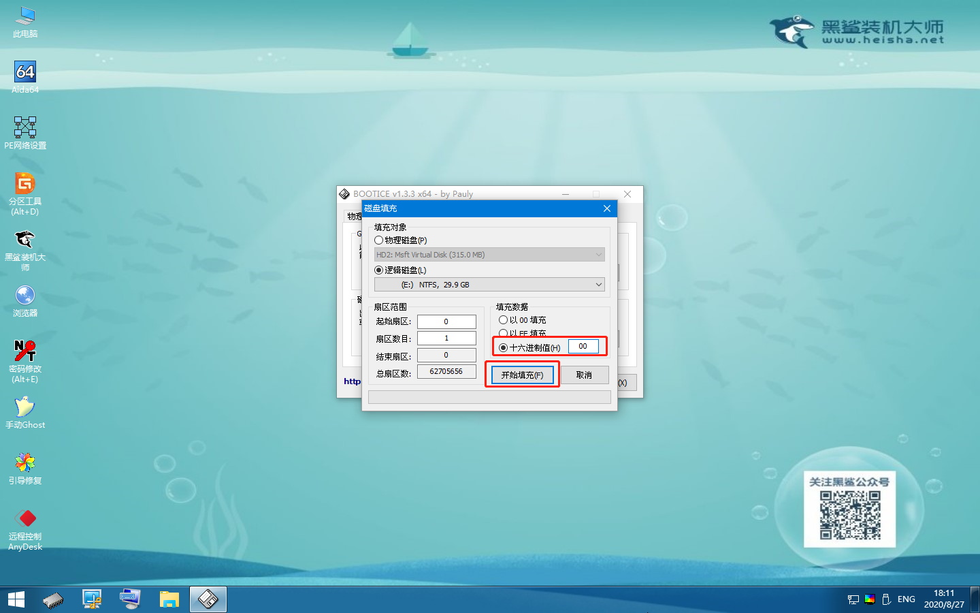Click the 开始填充(F) button
The width and height of the screenshot is (980, 613).
coord(523,375)
